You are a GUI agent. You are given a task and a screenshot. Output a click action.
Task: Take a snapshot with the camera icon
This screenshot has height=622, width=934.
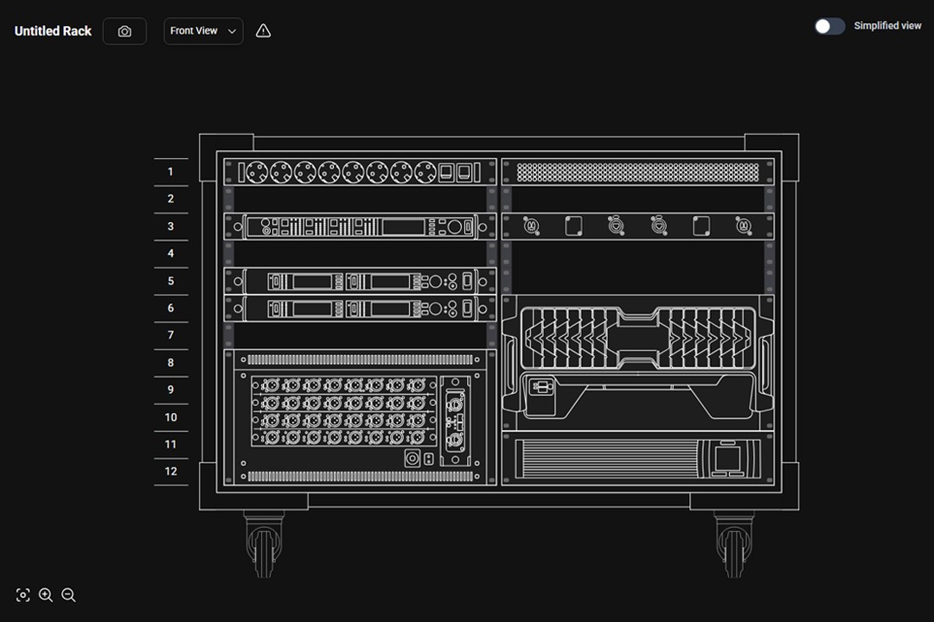click(x=125, y=31)
